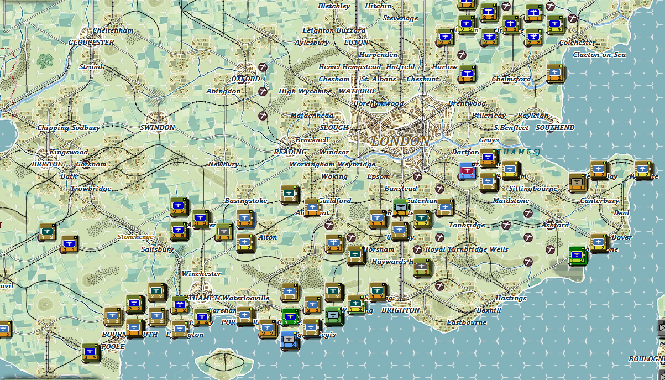
Task: Click the LONDON city label
Action: (400, 141)
